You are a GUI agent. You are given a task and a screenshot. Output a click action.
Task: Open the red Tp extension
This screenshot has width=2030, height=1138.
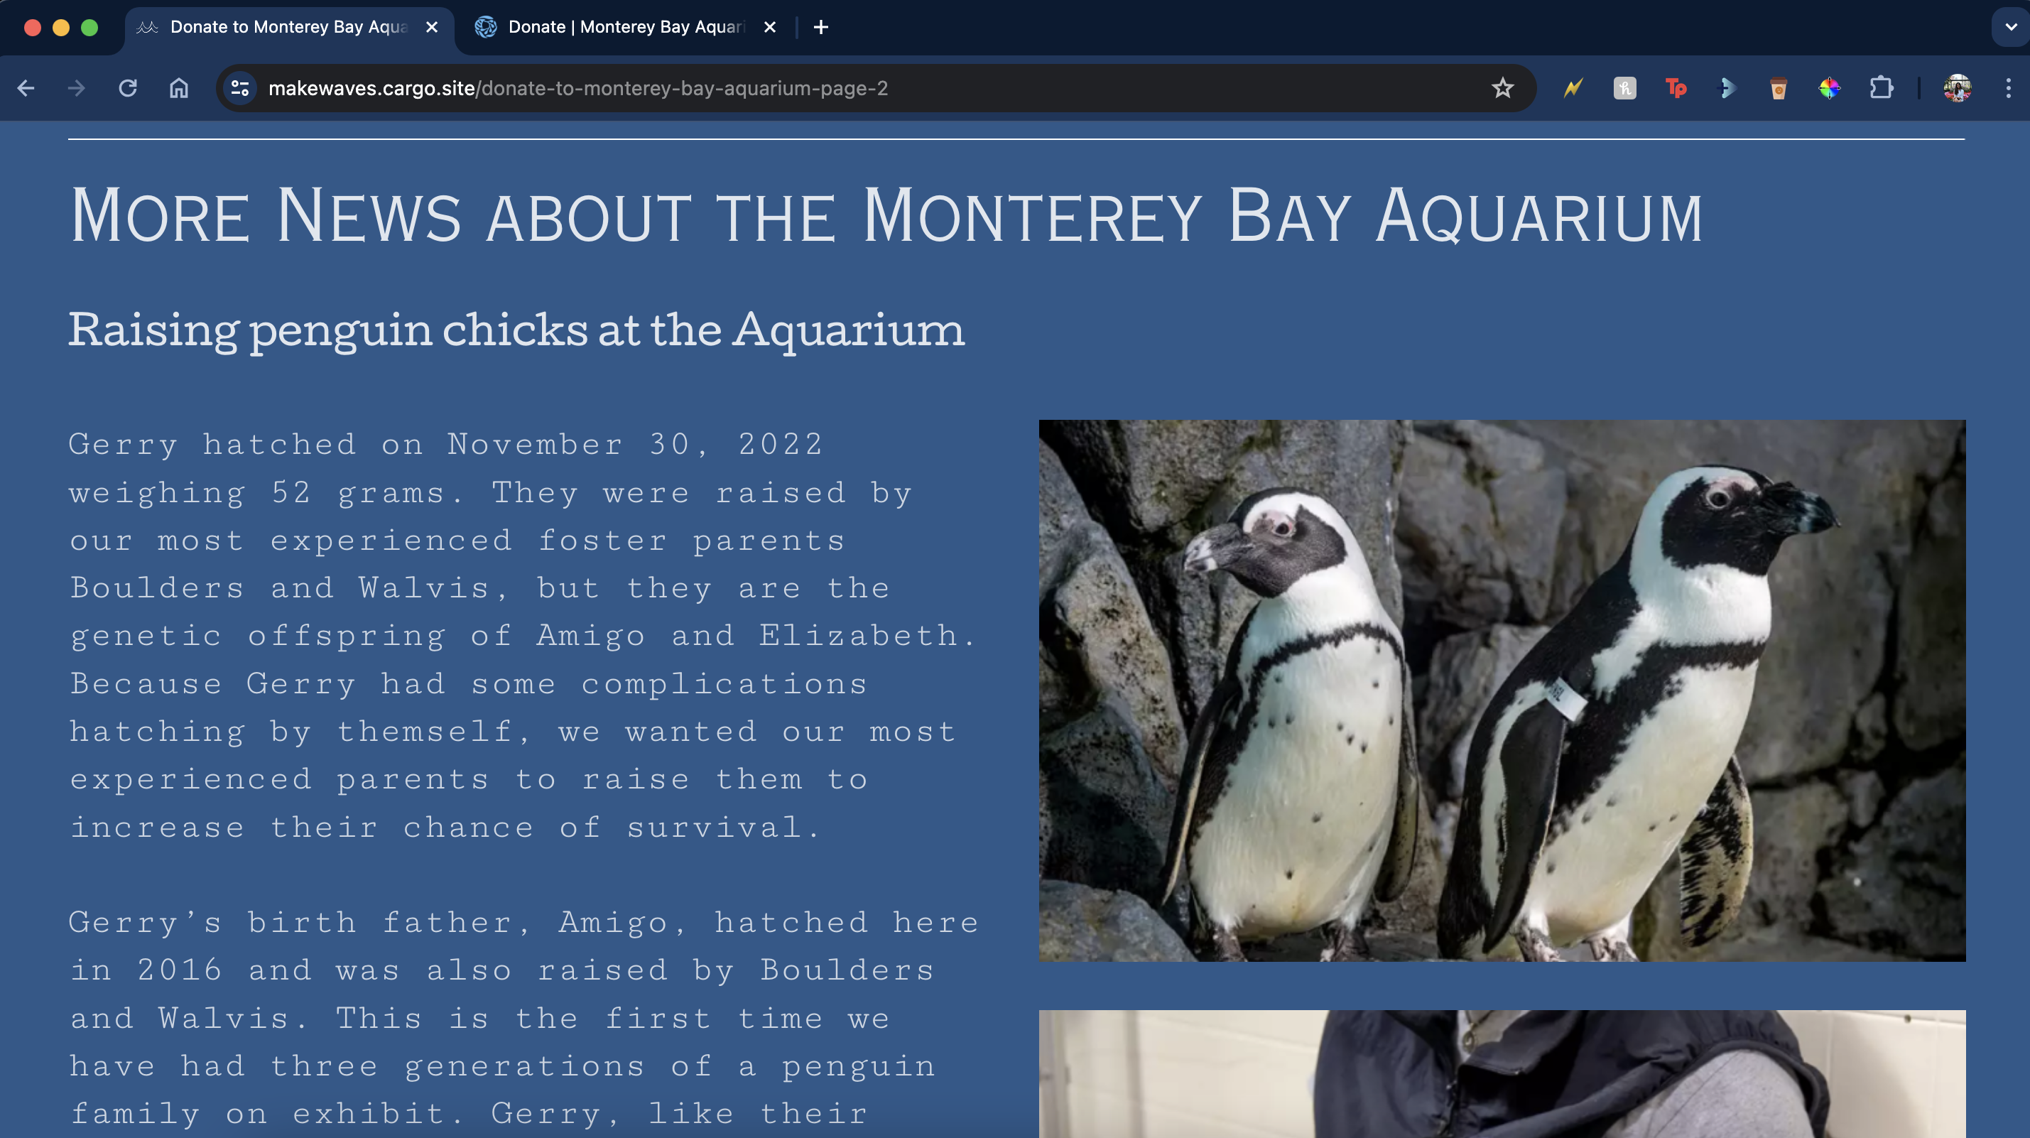click(1676, 88)
